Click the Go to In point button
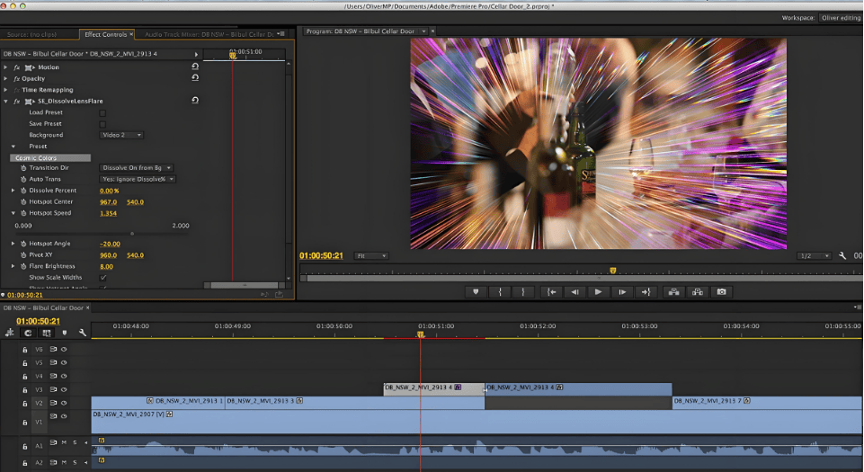The image size is (864, 472). click(x=551, y=292)
